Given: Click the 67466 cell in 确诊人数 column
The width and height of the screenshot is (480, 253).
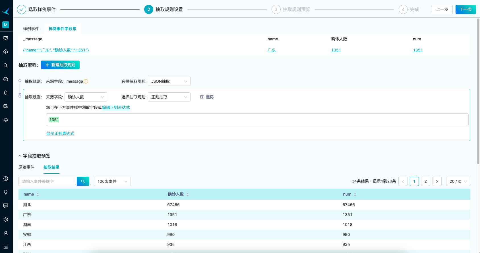Looking at the screenshot, I should [x=173, y=205].
